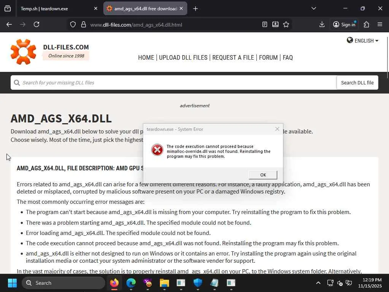Reload the page with the refresh icon
The image size is (389, 292).
[36, 24]
